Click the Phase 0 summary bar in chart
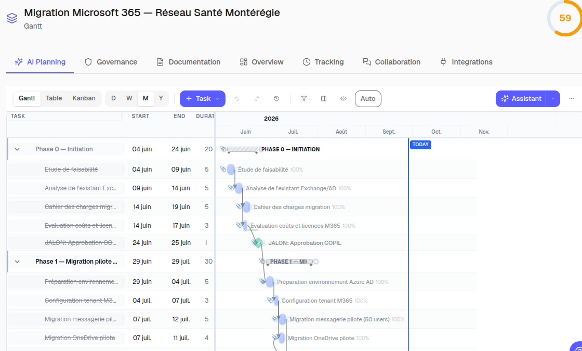 point(243,149)
